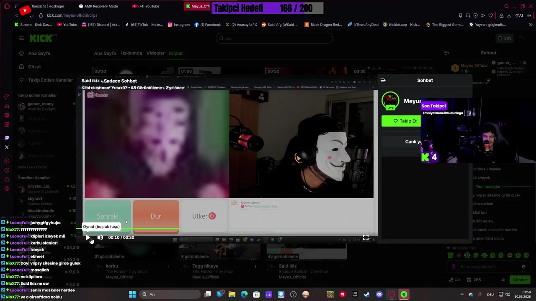Screen dimensions: 536x301
Task: Open the Kicklet.app bookmark
Action: (401, 25)
